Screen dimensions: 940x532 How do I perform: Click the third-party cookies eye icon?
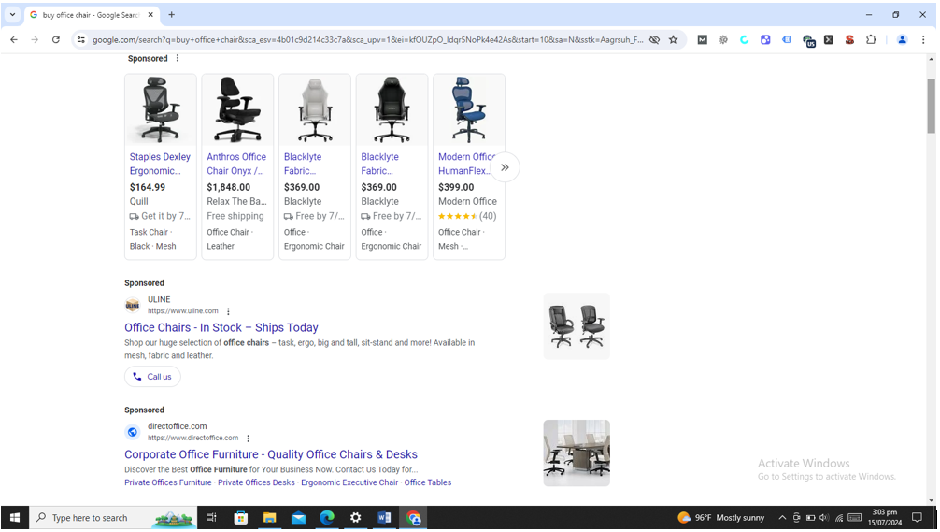point(655,39)
